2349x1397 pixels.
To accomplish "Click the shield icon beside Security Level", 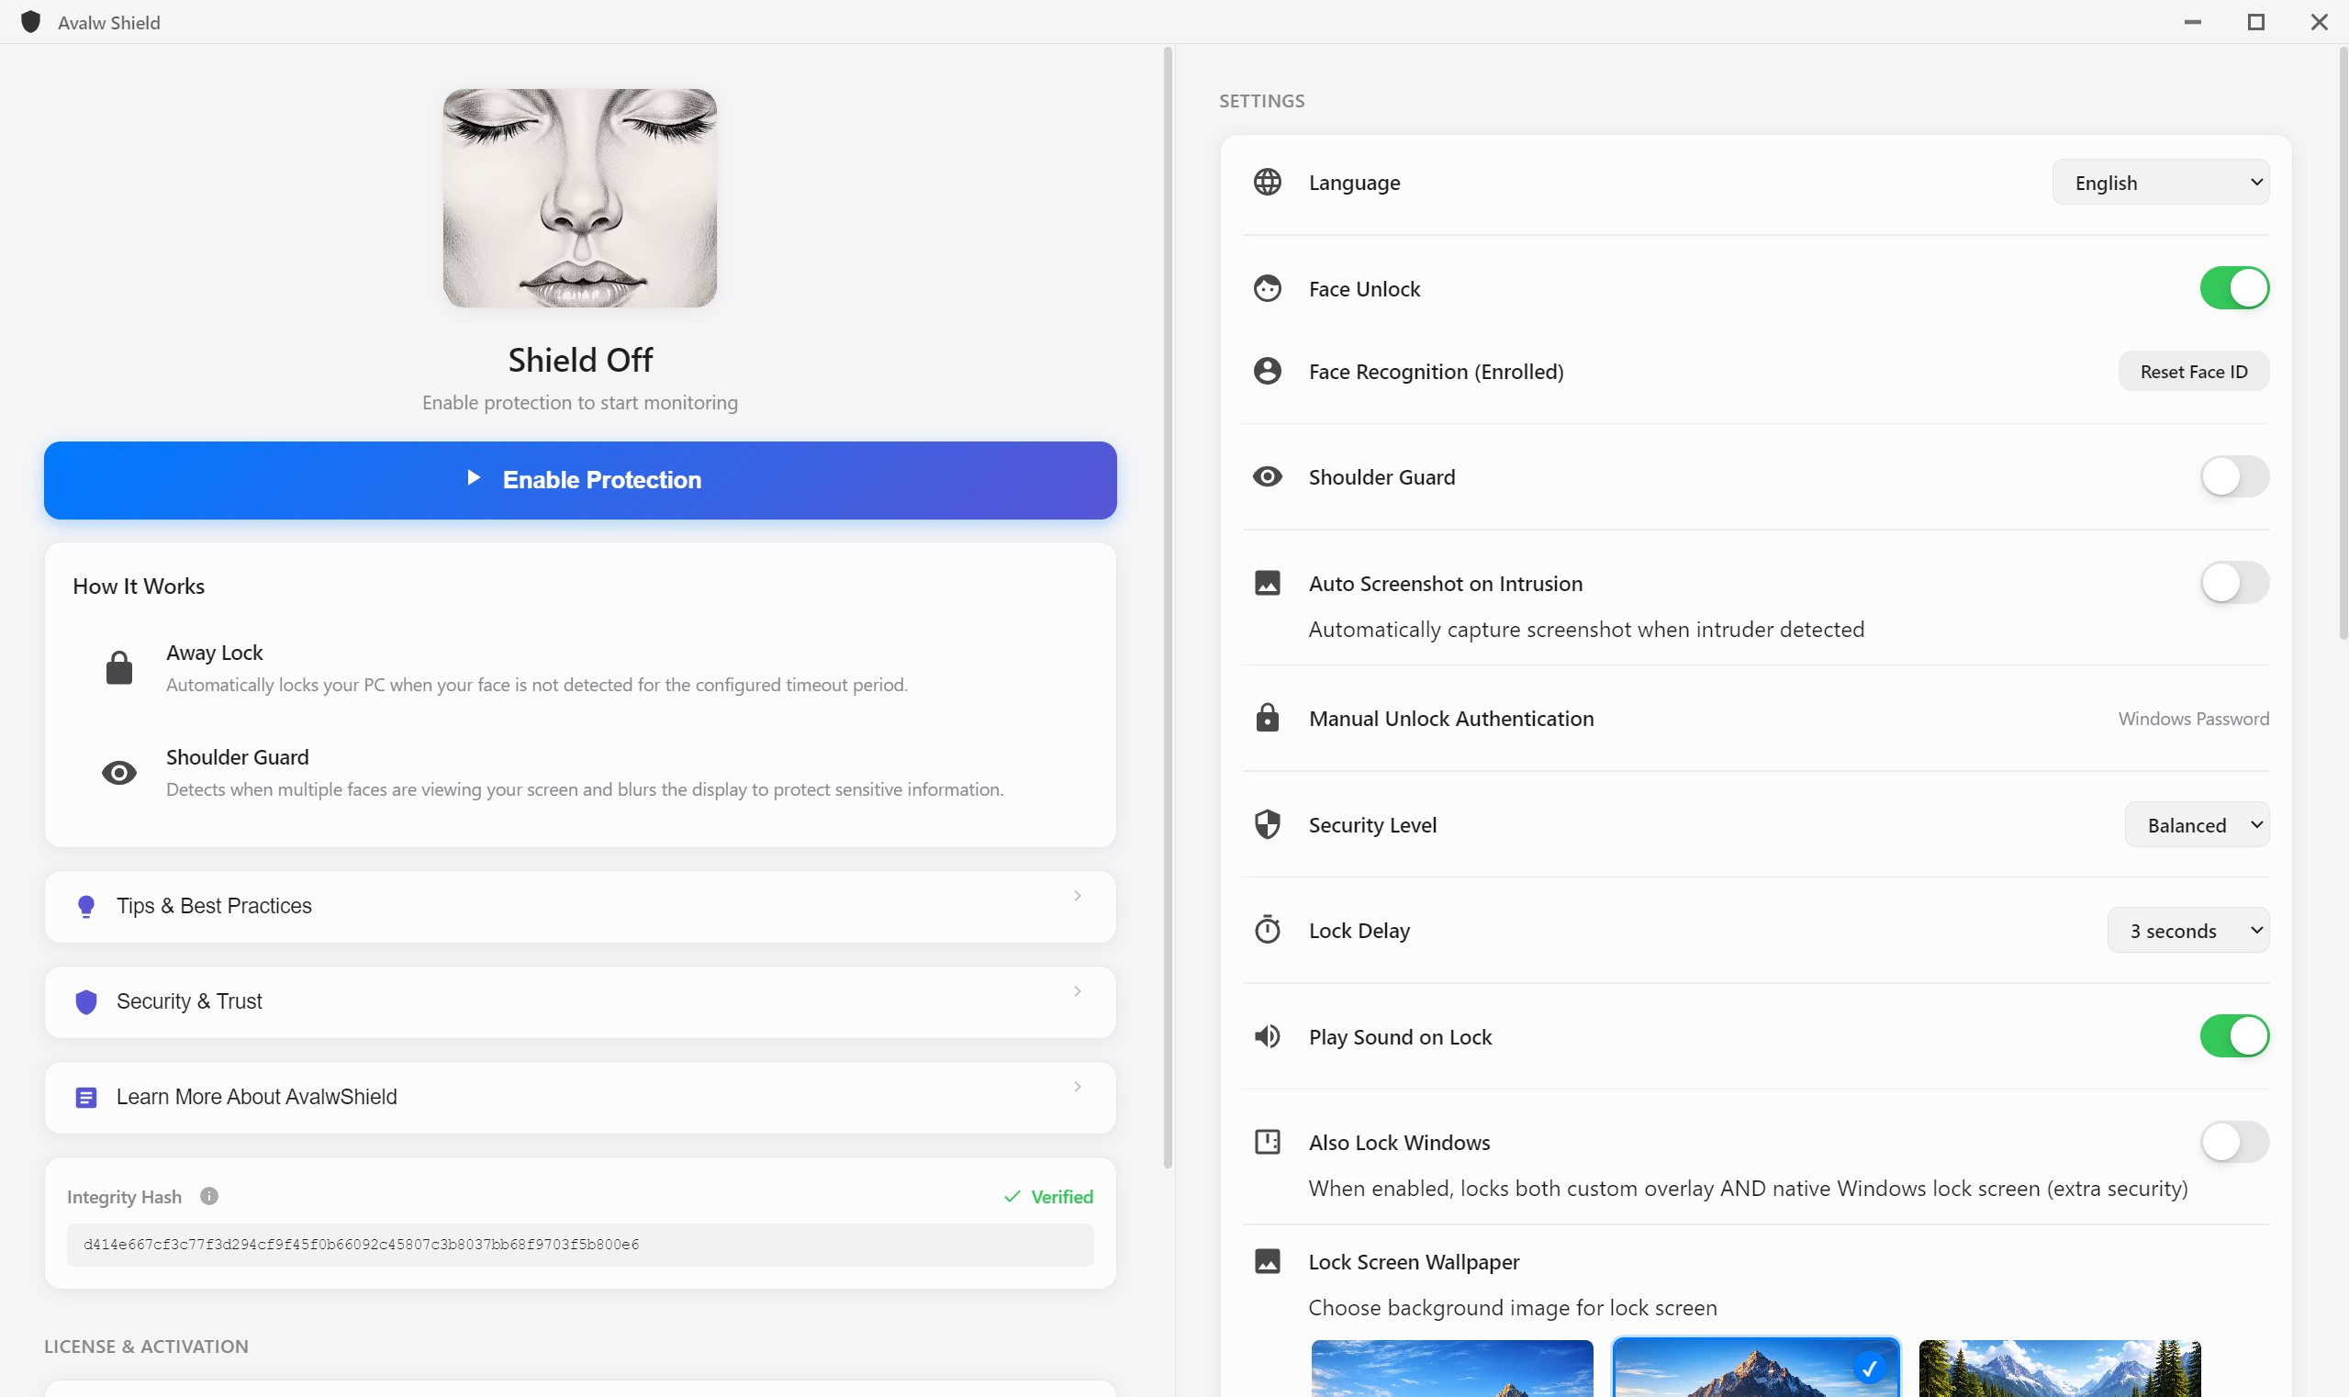I will click(1268, 824).
